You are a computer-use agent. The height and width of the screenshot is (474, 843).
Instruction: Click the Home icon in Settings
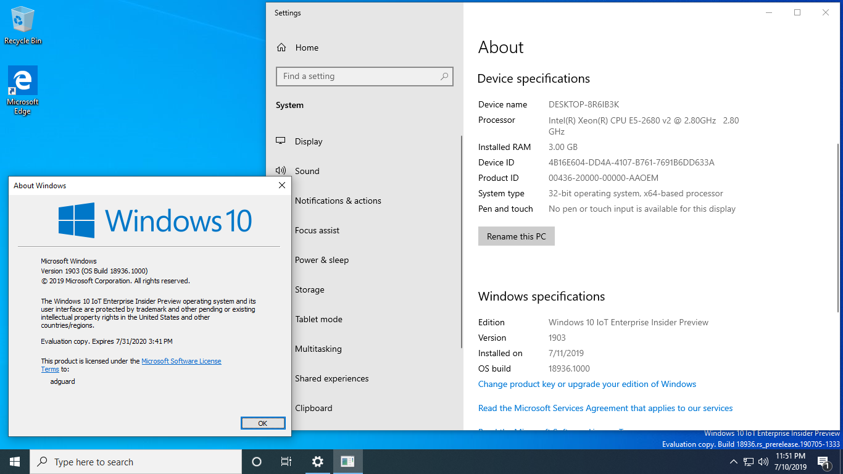(x=281, y=48)
